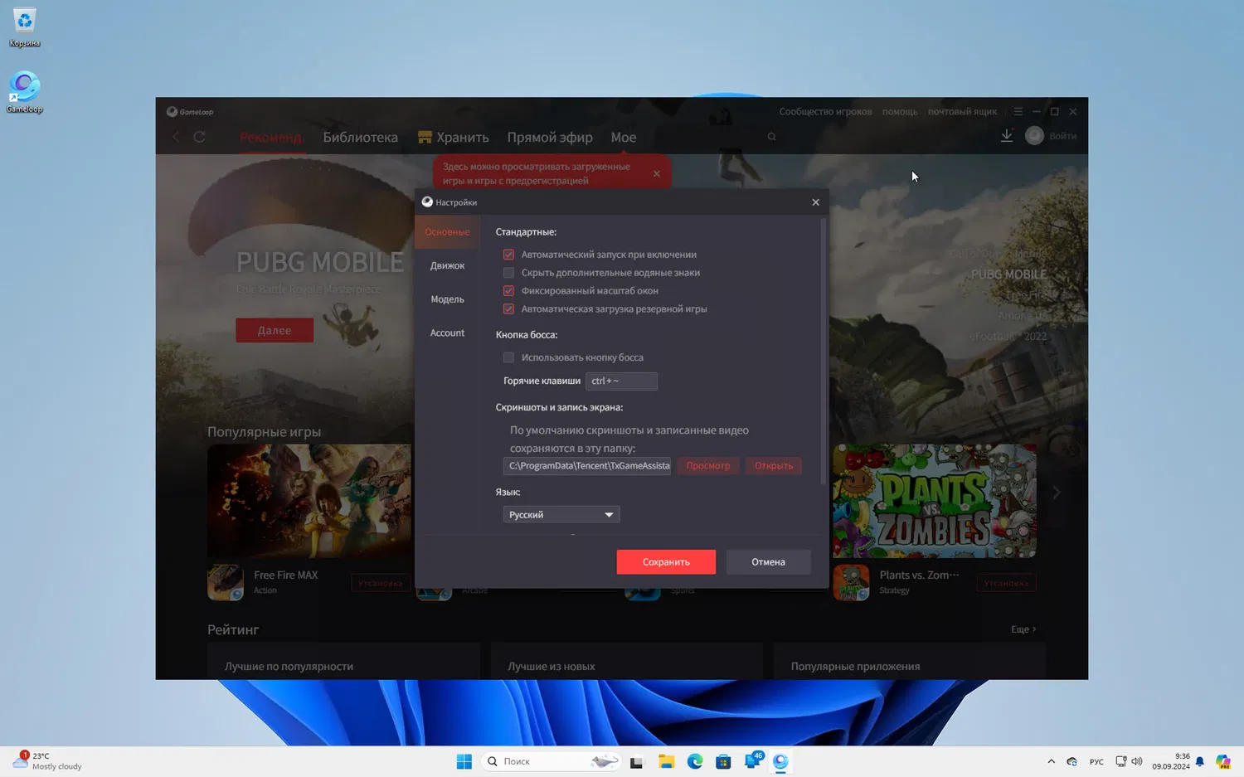Dismiss the red tooltip about downloaded games
Image resolution: width=1244 pixels, height=777 pixels.
click(x=657, y=173)
